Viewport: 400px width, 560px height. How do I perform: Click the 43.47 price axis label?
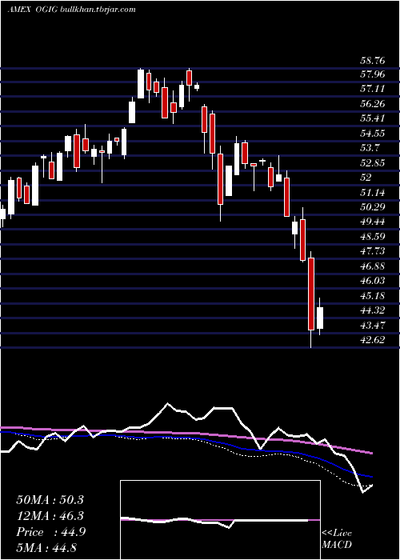point(372,326)
